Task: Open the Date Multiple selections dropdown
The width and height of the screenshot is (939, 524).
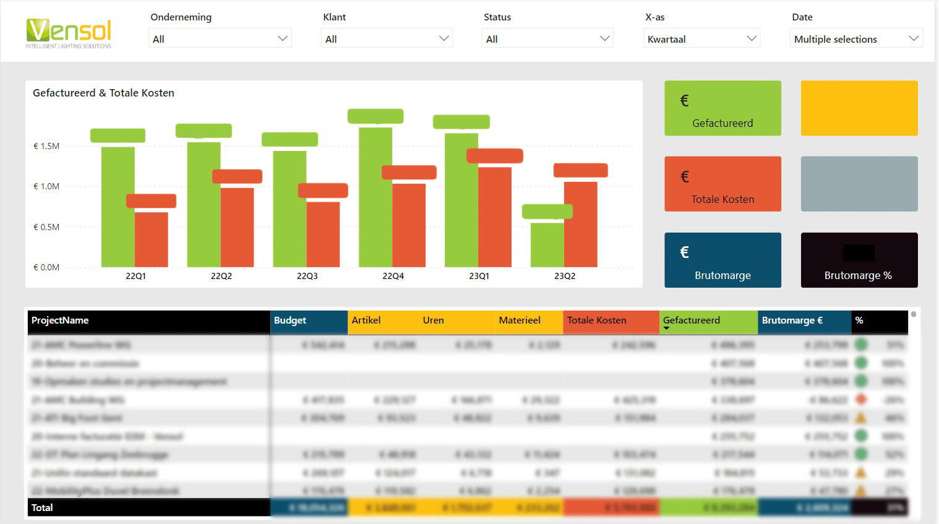Action: coord(856,38)
